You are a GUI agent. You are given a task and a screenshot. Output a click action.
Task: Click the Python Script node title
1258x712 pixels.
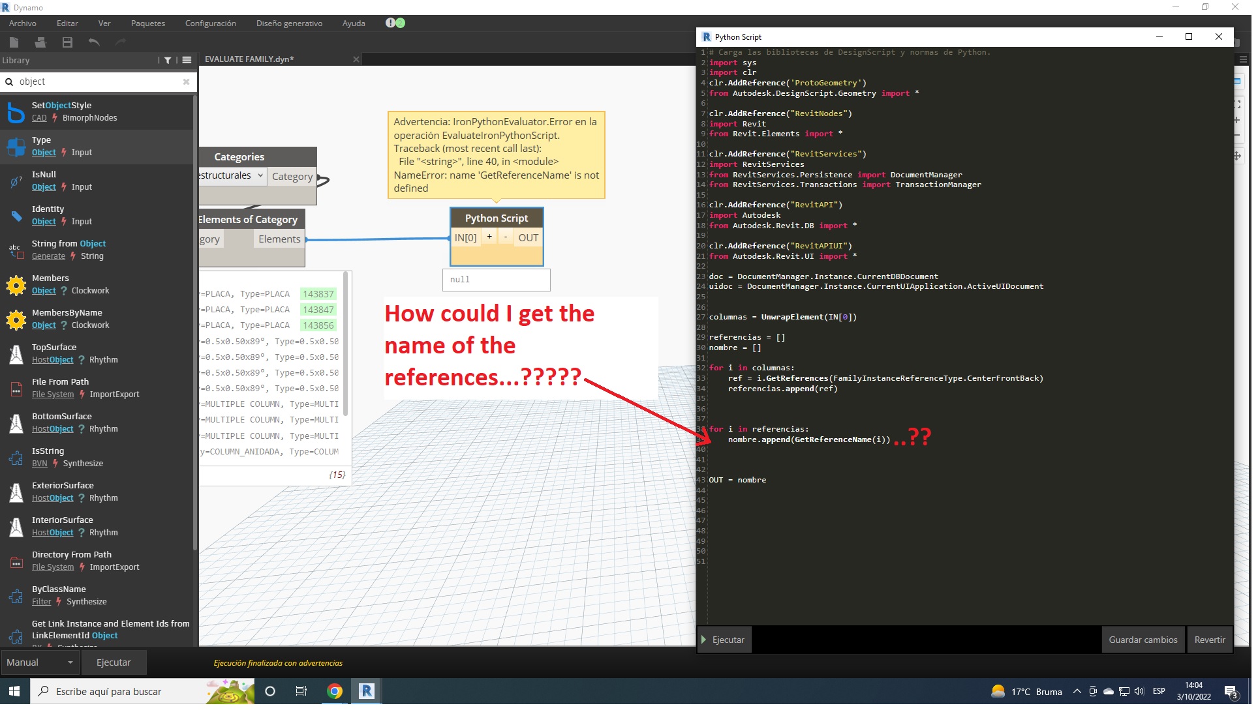point(497,218)
